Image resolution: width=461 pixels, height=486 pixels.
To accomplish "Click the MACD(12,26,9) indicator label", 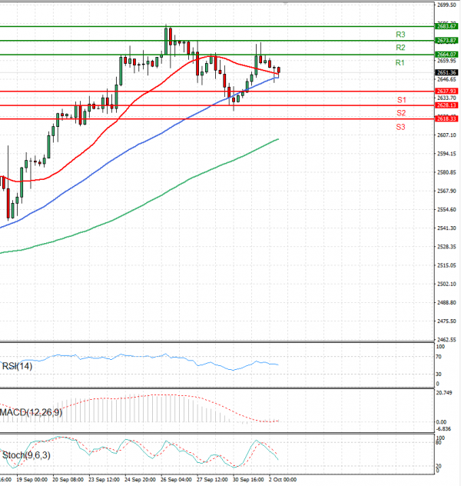I will click(31, 412).
